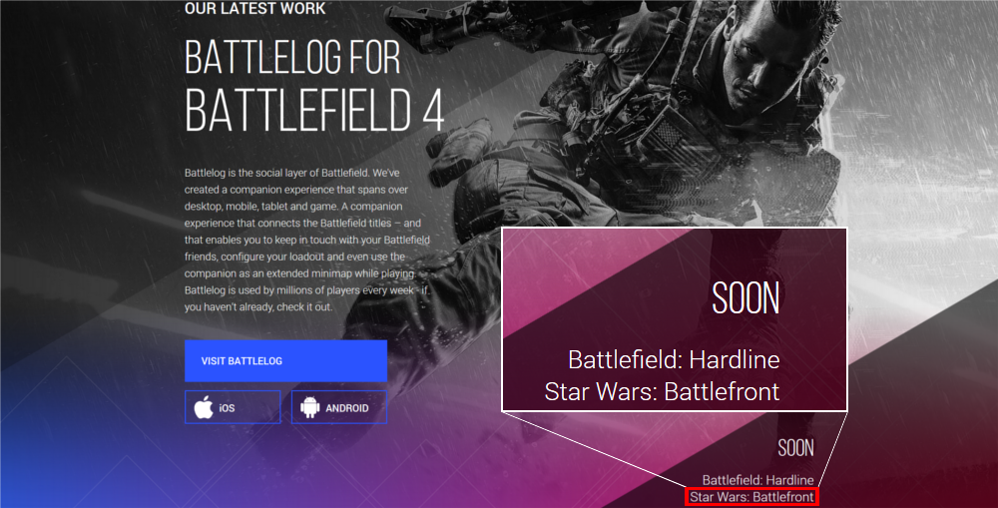Click the BATTLELOG FOR title line
Screen dimensions: 998x508
tap(292, 57)
